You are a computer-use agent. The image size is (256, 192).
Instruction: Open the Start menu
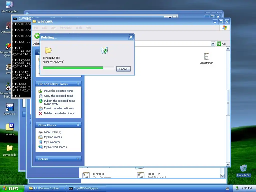tap(12, 188)
